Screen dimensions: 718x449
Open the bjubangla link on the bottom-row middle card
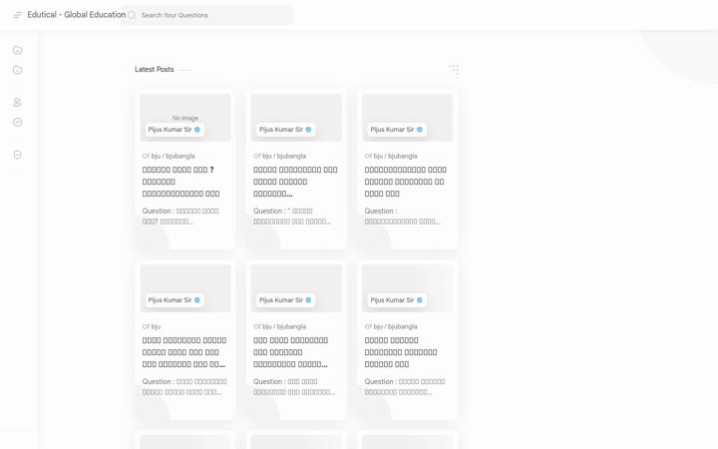click(291, 326)
